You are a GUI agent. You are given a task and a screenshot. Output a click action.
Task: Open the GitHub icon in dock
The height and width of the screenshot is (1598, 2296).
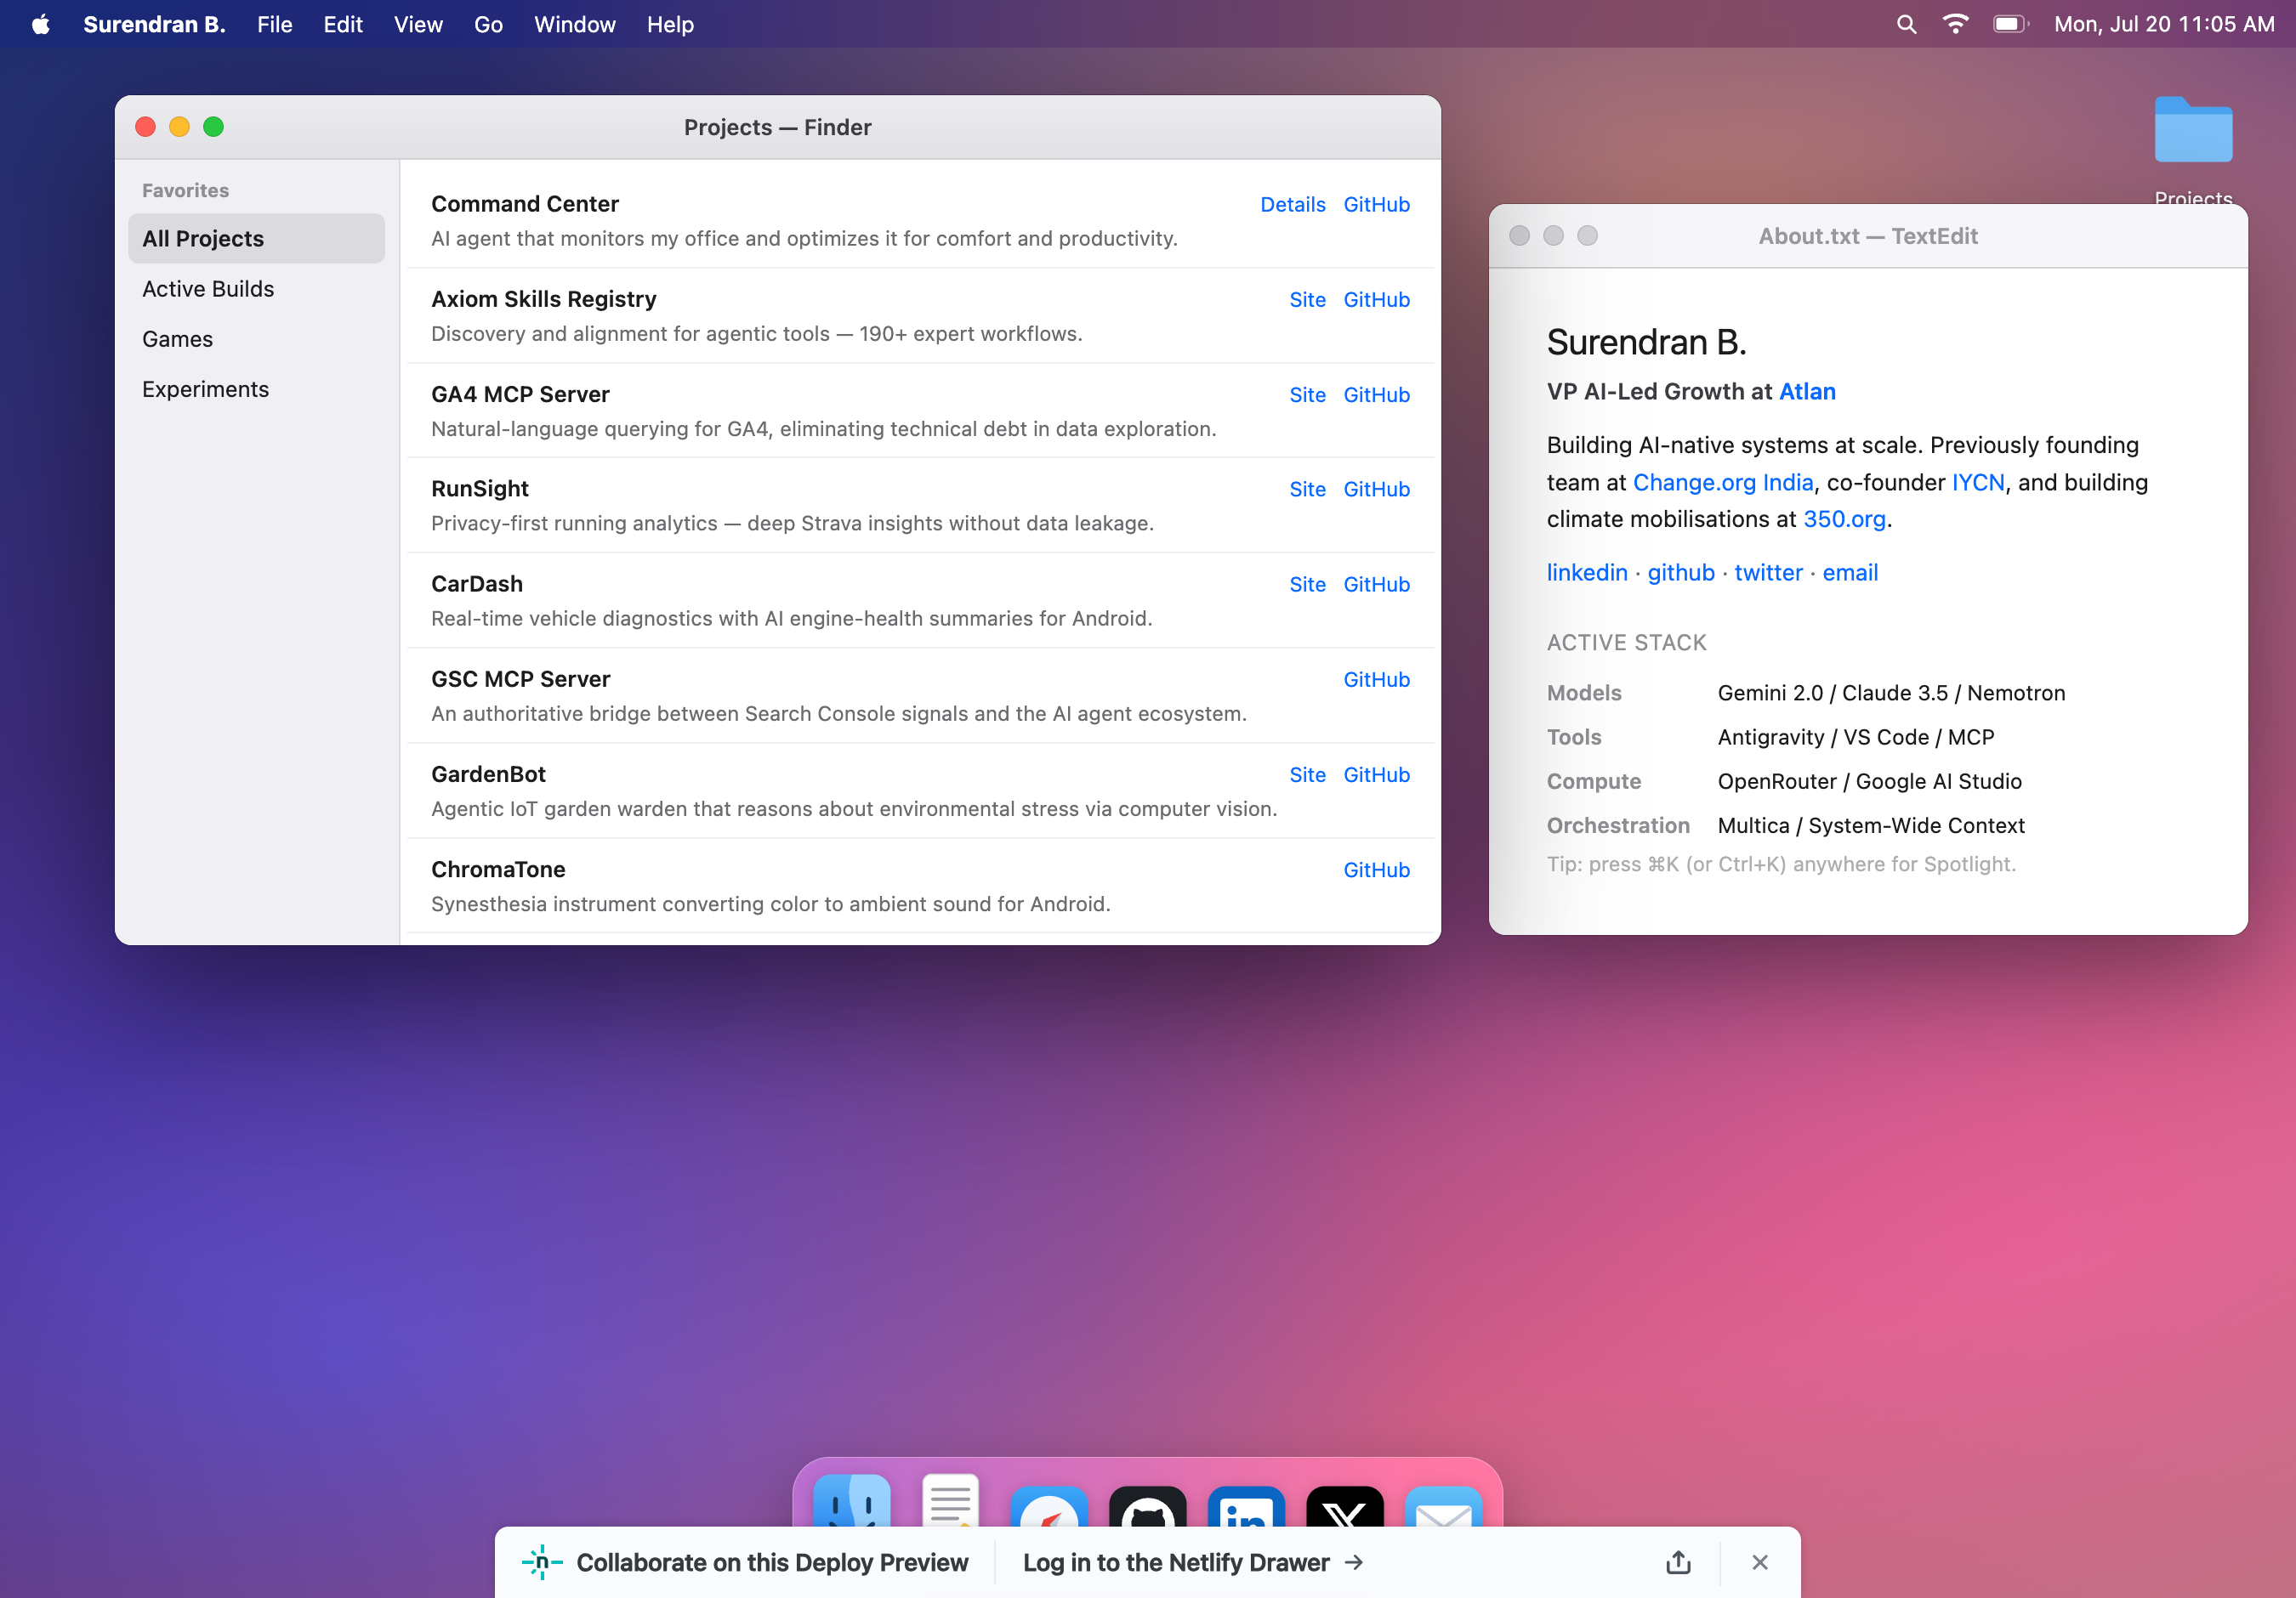[x=1147, y=1507]
